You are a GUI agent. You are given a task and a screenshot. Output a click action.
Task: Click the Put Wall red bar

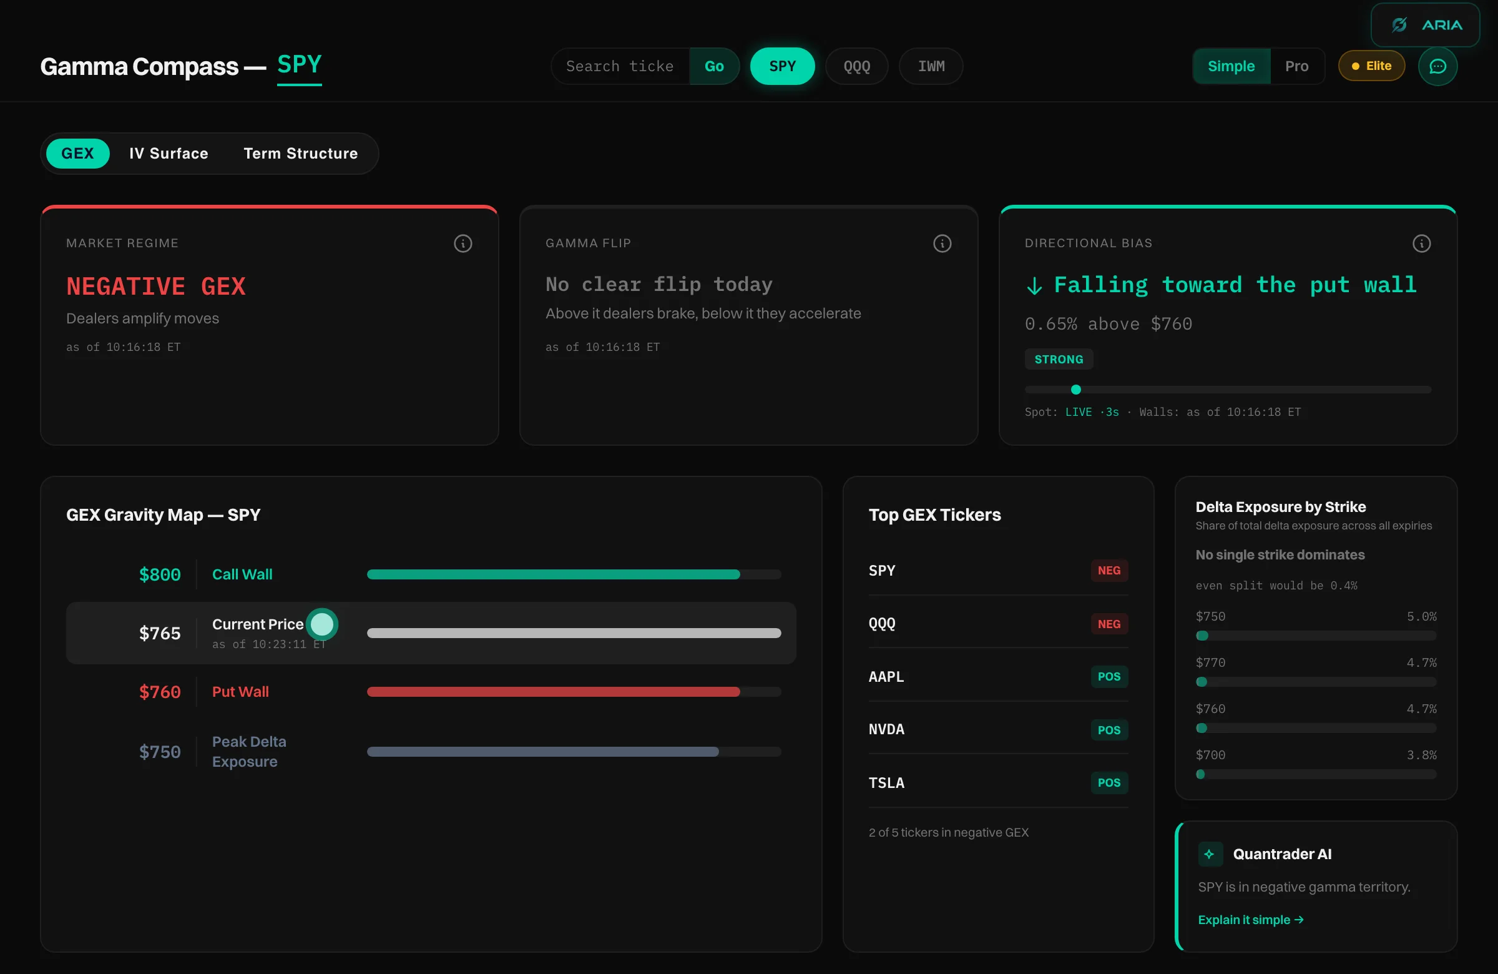tap(553, 692)
